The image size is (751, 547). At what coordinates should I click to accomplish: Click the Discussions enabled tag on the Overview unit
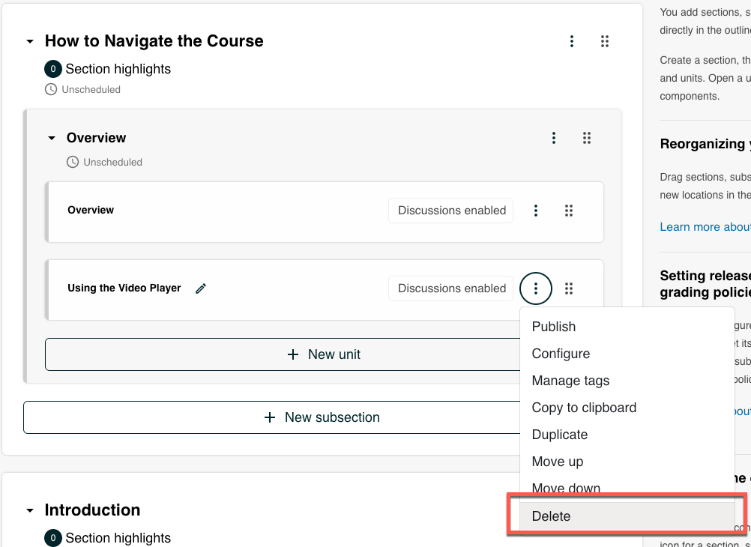point(450,211)
